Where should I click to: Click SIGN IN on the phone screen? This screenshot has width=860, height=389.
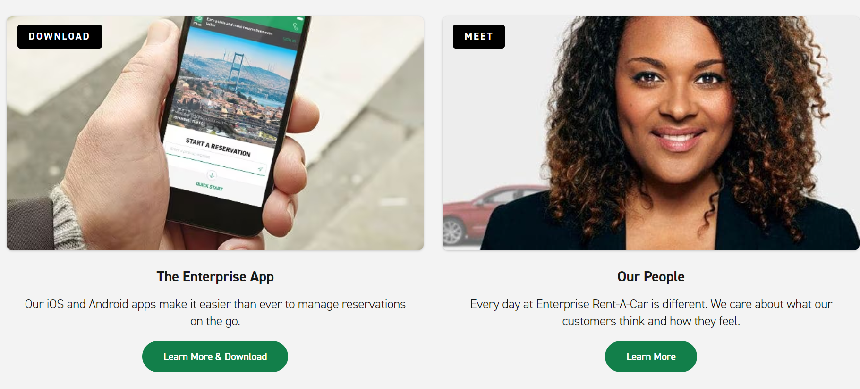289,40
